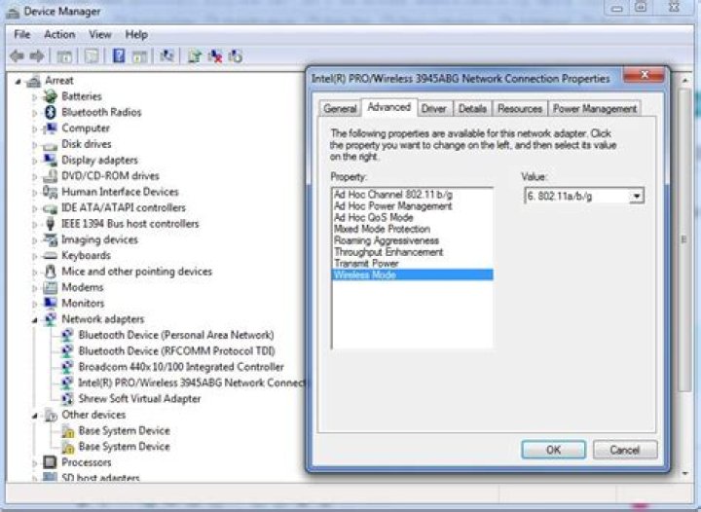
Task: Select Bluetooth Device (RFCOMM Protocol TDI)
Action: [x=176, y=351]
